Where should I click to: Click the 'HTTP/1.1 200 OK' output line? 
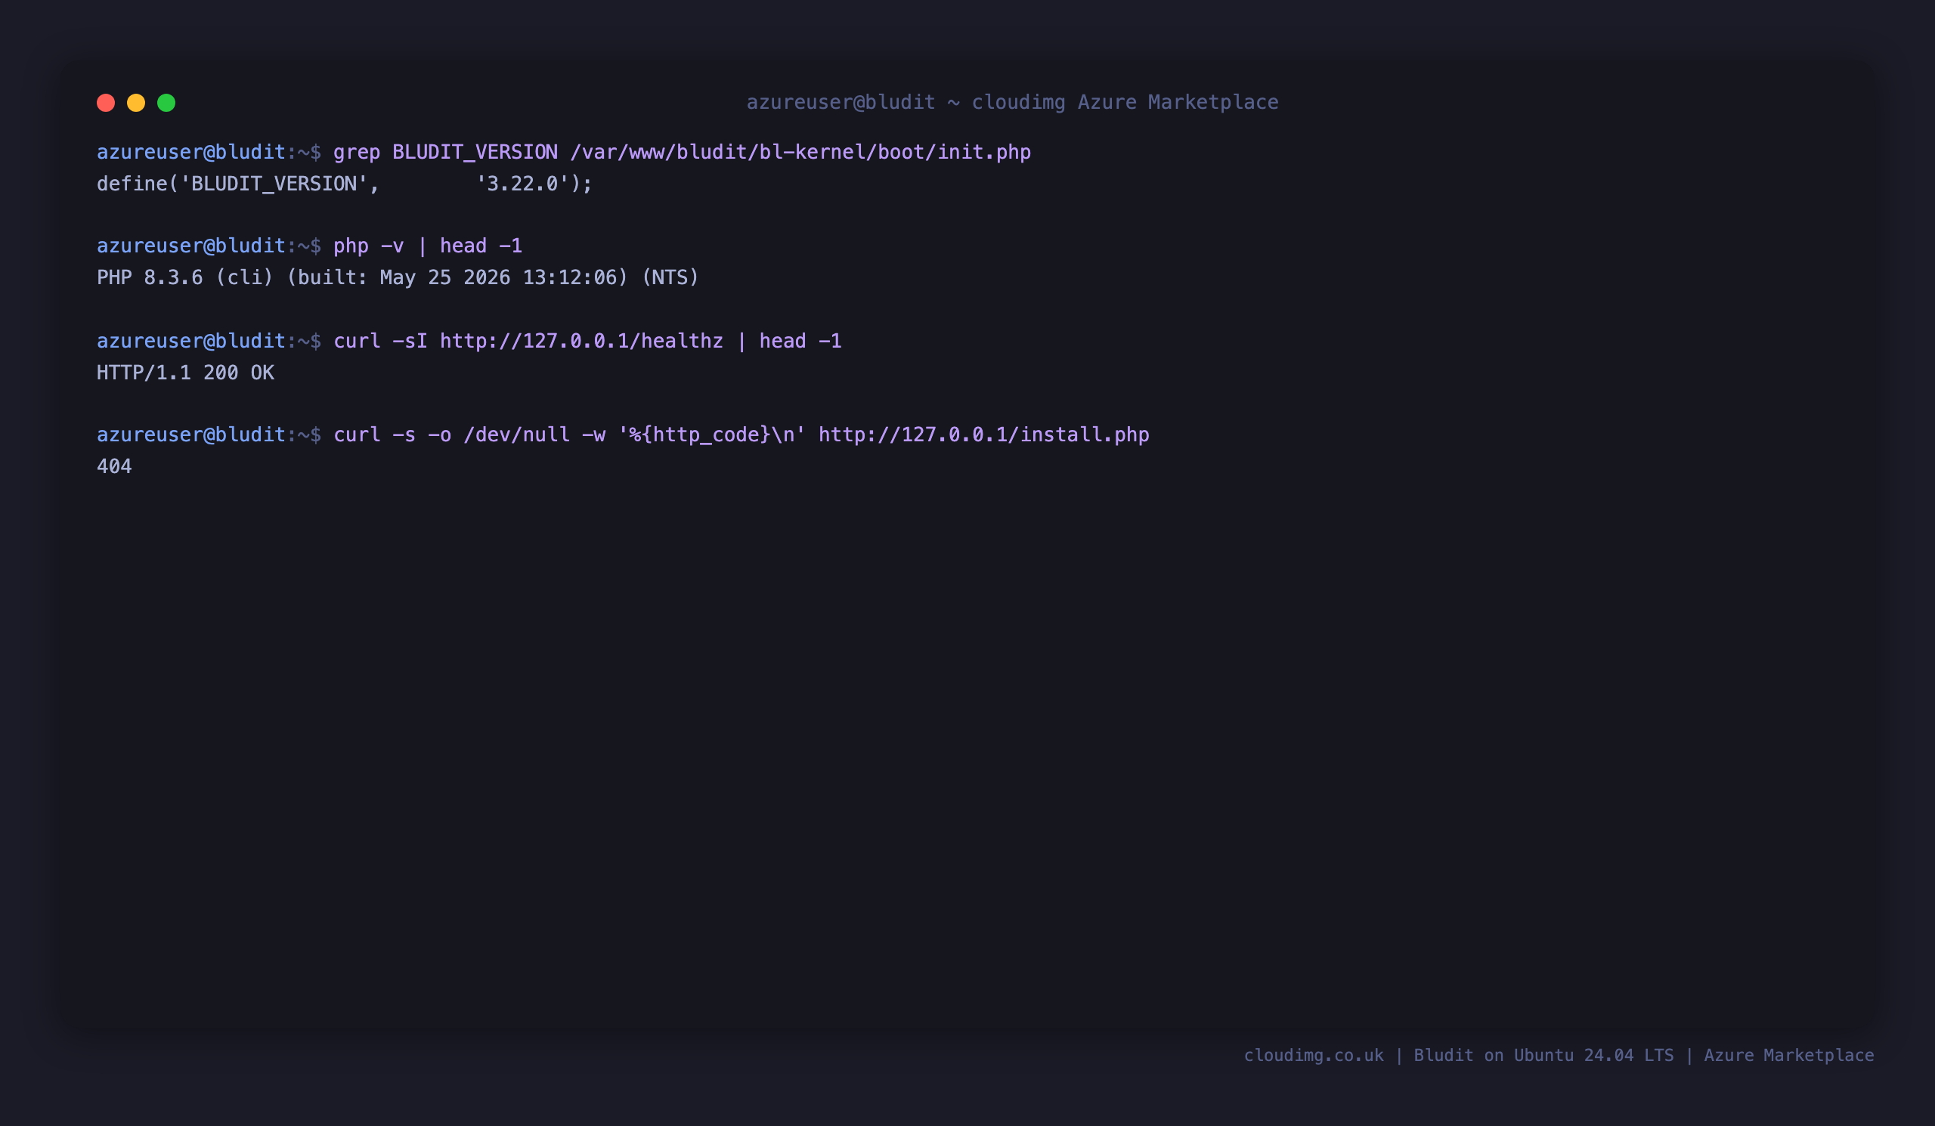pyautogui.click(x=185, y=373)
